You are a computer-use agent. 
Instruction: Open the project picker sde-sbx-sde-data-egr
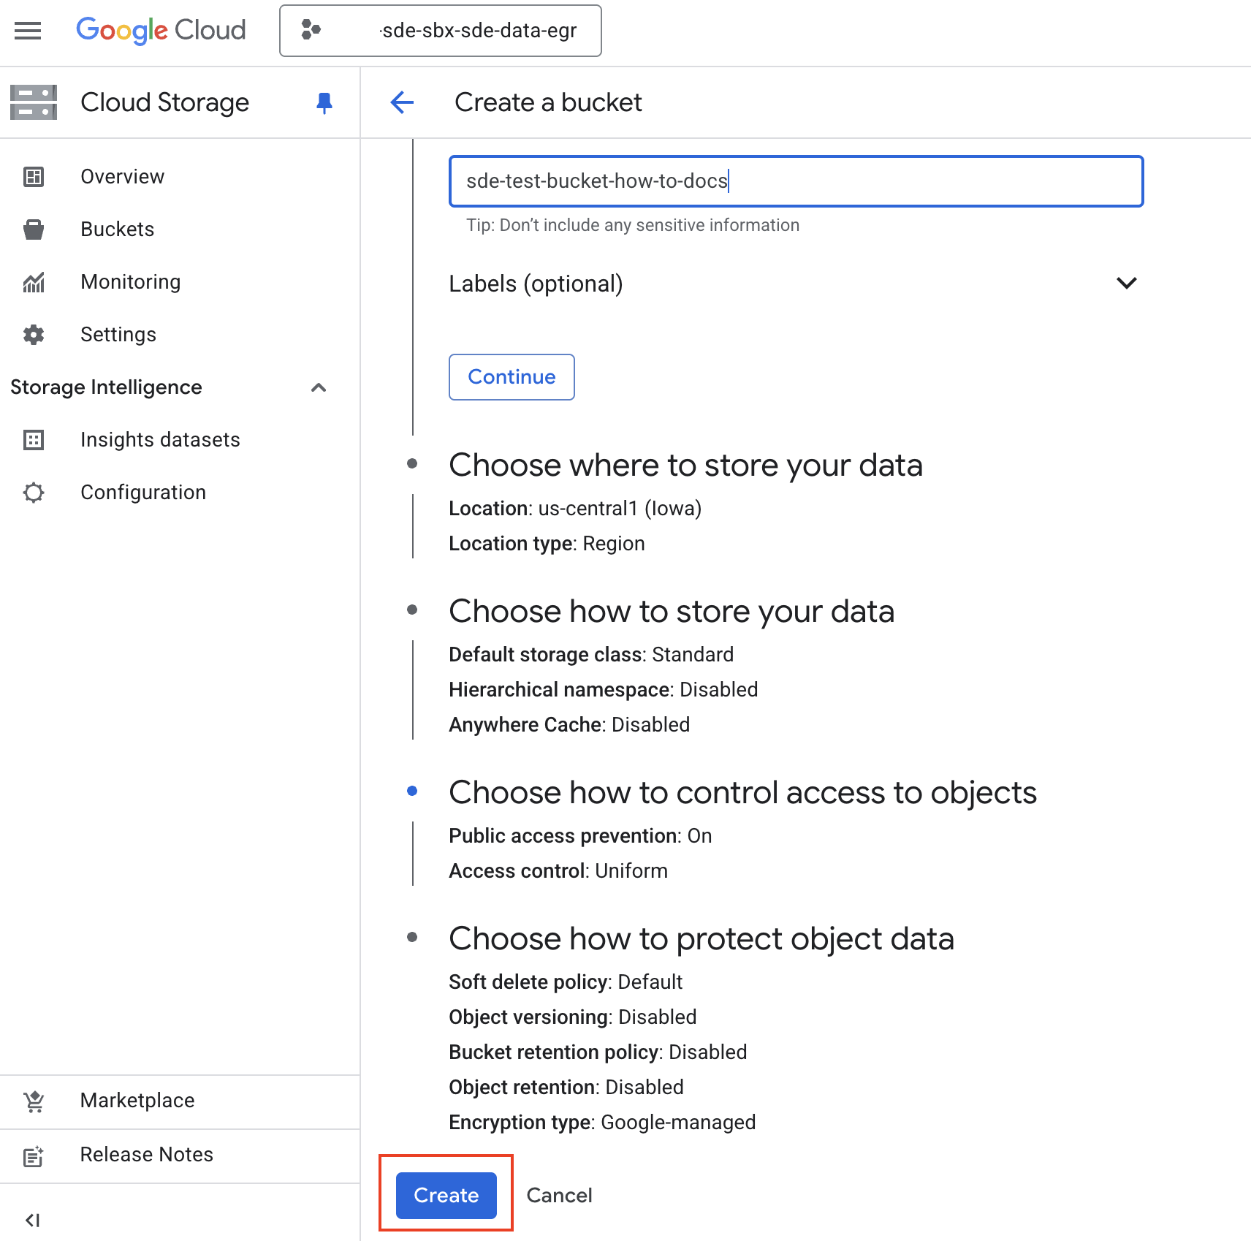[x=440, y=31]
